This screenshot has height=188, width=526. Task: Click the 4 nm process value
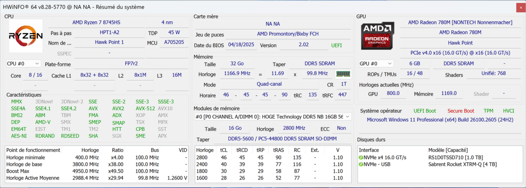(167, 22)
